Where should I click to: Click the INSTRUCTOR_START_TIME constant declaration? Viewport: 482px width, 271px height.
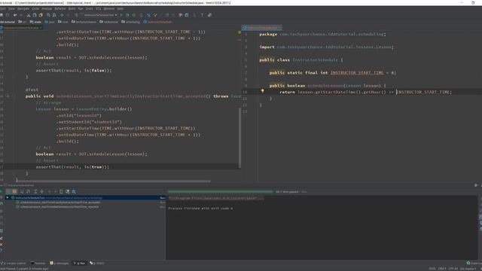(357, 73)
